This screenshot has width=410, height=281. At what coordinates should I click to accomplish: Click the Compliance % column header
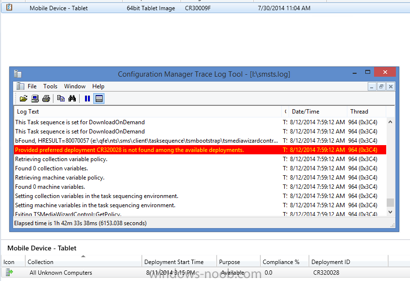pyautogui.click(x=285, y=262)
